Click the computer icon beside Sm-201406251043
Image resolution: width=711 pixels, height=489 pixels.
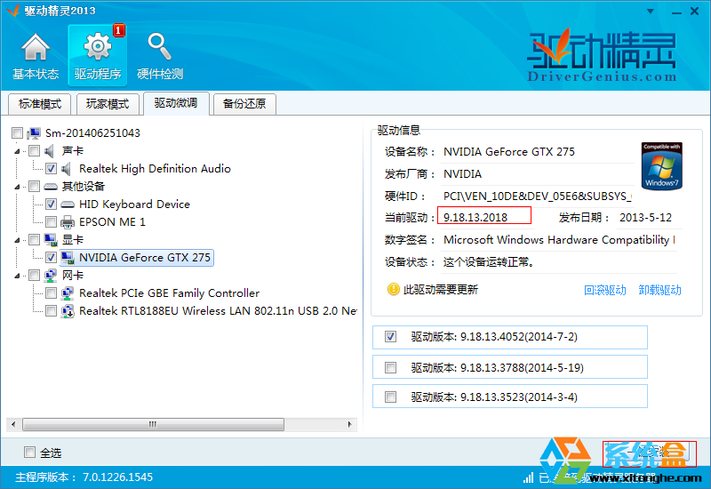pos(34,132)
